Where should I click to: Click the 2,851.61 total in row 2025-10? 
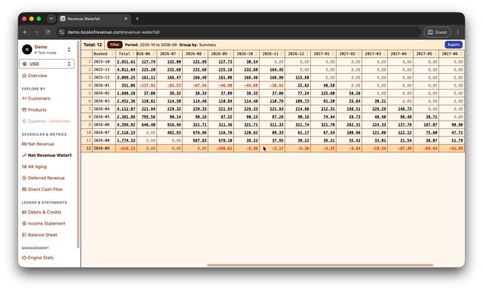tap(126, 62)
